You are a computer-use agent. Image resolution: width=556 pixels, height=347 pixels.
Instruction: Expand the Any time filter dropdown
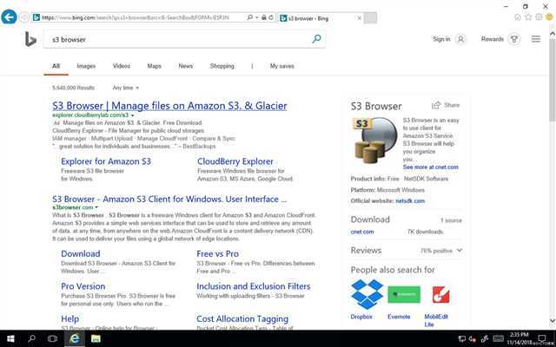coord(125,88)
